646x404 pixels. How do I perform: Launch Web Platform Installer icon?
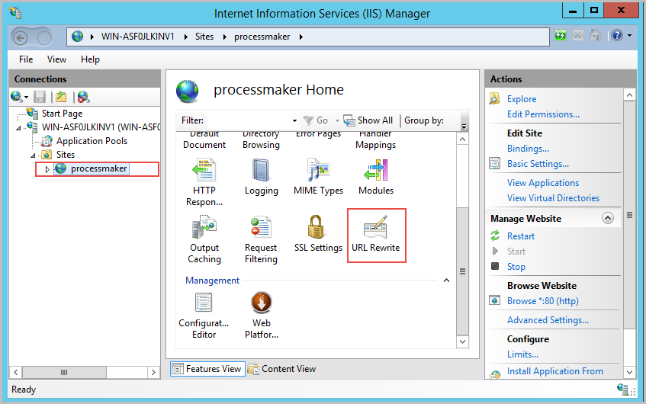coord(261,315)
